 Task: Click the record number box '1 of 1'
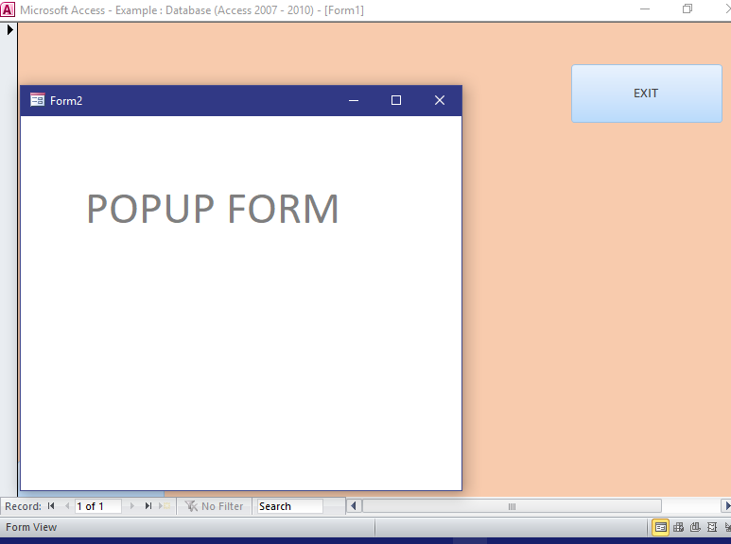coord(98,506)
